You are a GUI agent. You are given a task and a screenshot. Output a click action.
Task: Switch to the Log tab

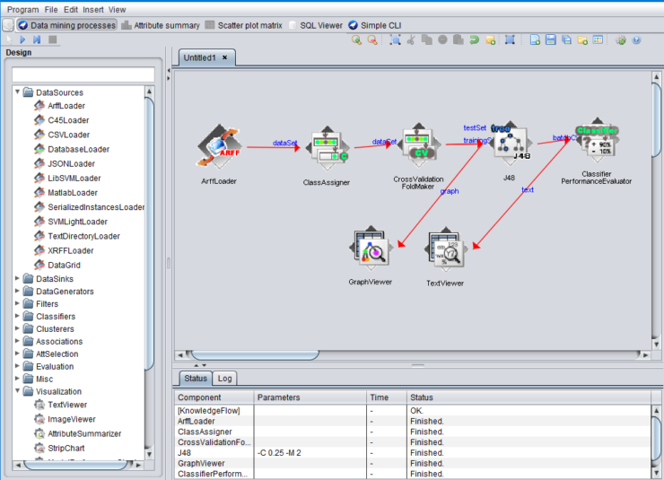(x=224, y=379)
